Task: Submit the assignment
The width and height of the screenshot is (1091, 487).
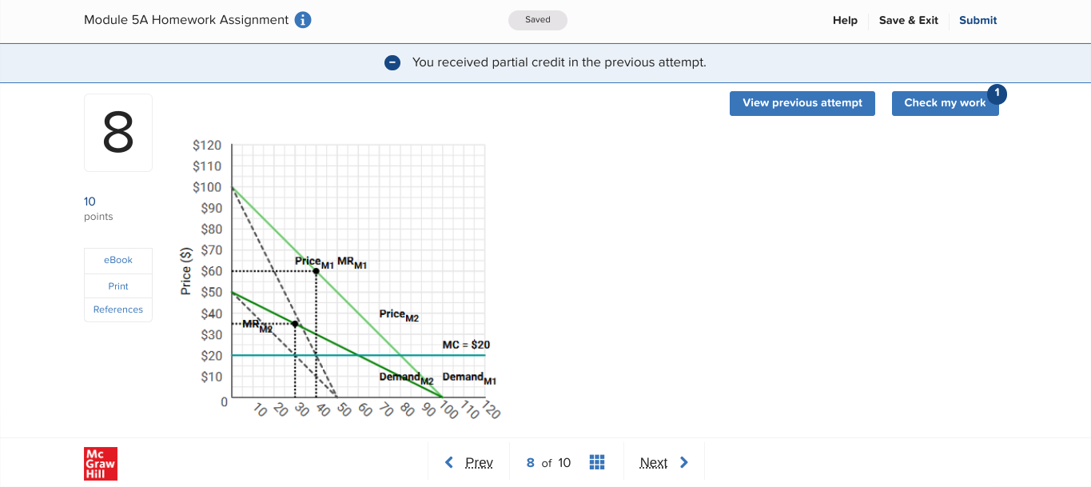Action: [x=978, y=21]
